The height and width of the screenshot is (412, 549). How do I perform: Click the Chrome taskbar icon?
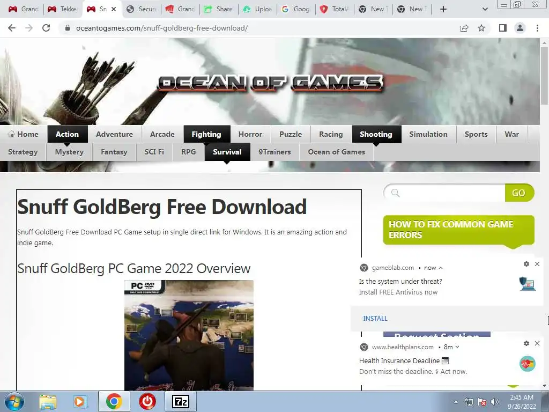point(114,401)
